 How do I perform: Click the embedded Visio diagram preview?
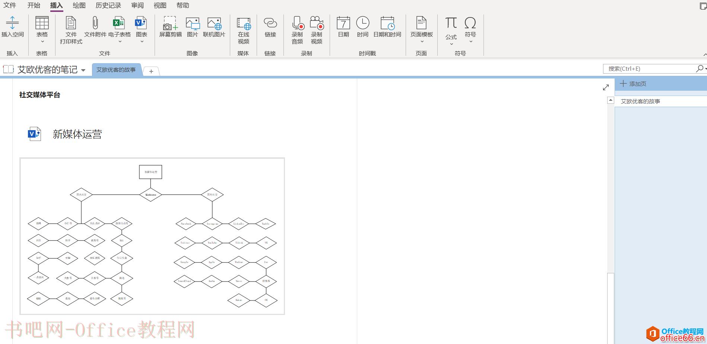coord(152,236)
